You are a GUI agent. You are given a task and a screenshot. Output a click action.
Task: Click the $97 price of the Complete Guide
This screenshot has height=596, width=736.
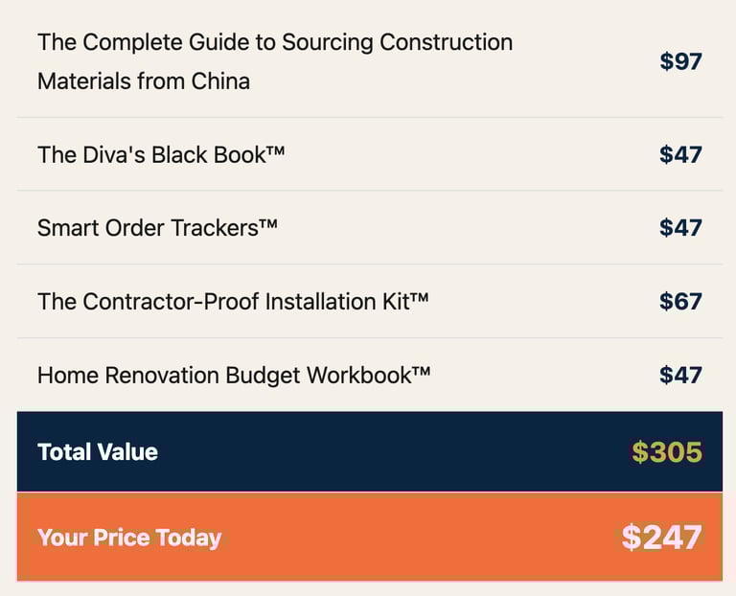pos(680,61)
